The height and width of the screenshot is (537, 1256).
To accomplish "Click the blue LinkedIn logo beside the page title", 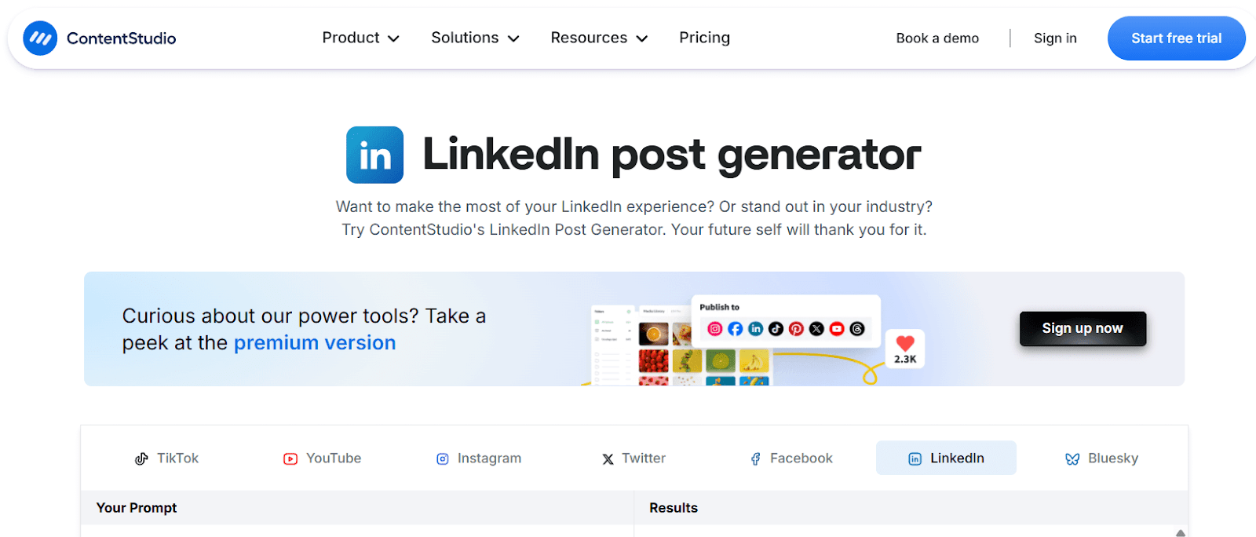I will tap(374, 155).
